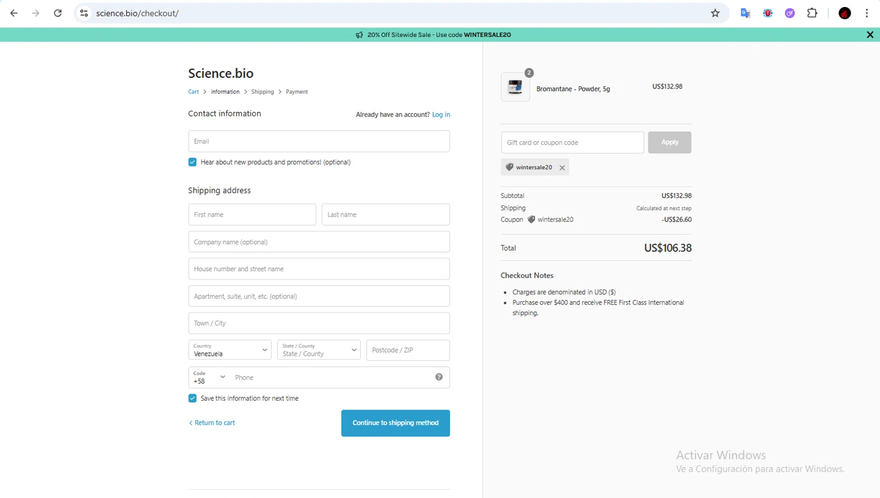
Task: Bookmark this page with the star icon
Action: point(715,13)
